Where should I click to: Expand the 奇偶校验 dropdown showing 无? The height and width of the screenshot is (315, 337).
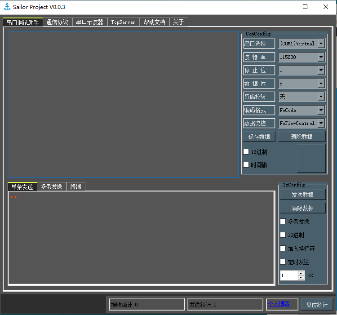[321, 97]
